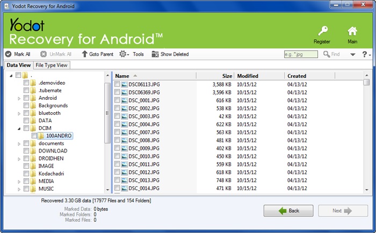Sort by the Size column header
The image size is (376, 233).
coord(215,76)
